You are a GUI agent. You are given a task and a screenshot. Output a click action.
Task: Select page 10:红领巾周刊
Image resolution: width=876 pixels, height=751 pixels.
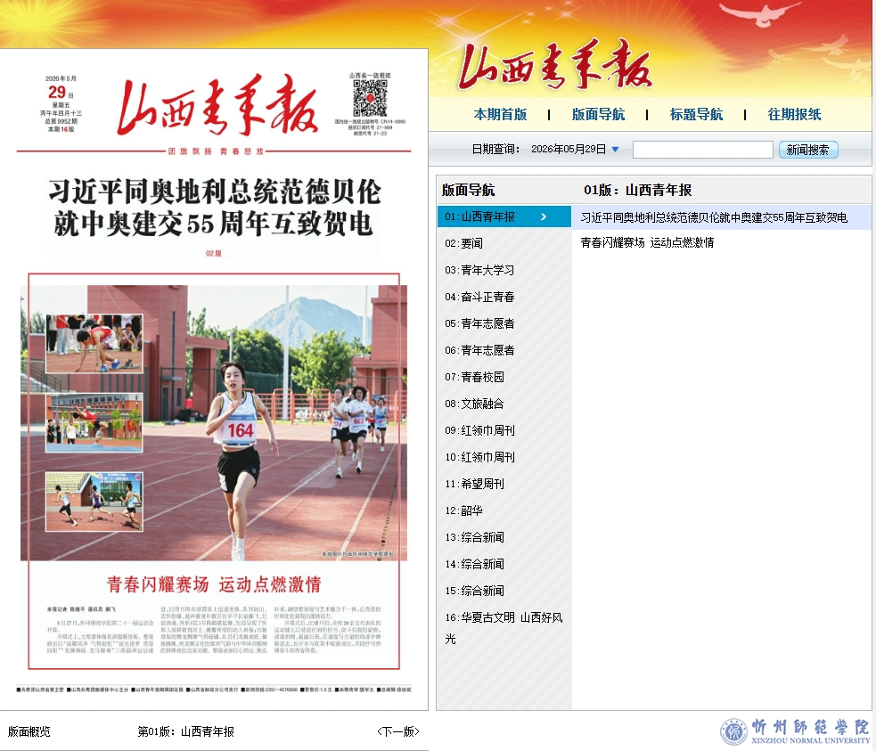point(479,457)
